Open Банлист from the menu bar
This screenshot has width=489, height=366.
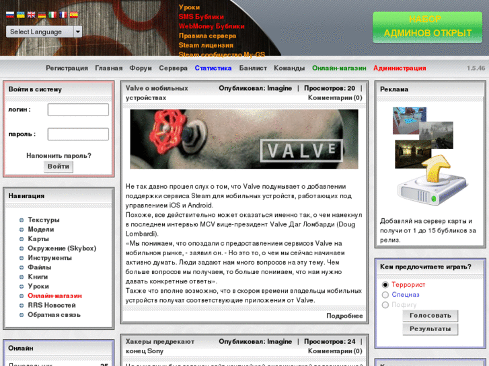coord(253,68)
